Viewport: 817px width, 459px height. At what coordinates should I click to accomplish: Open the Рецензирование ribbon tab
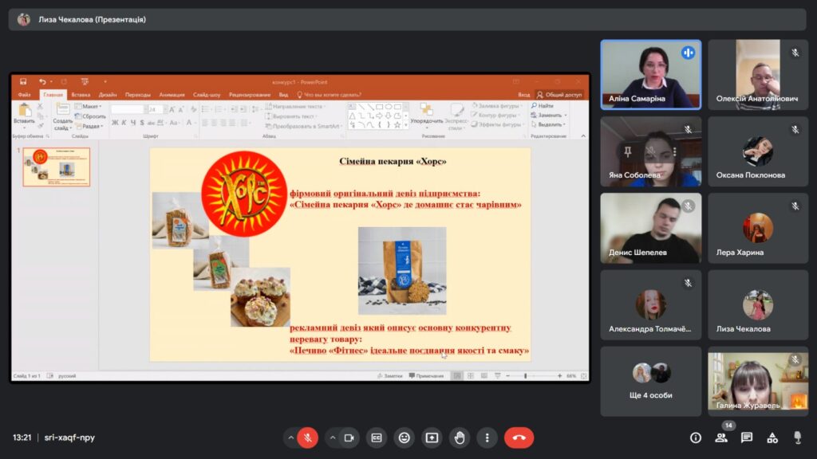point(250,95)
